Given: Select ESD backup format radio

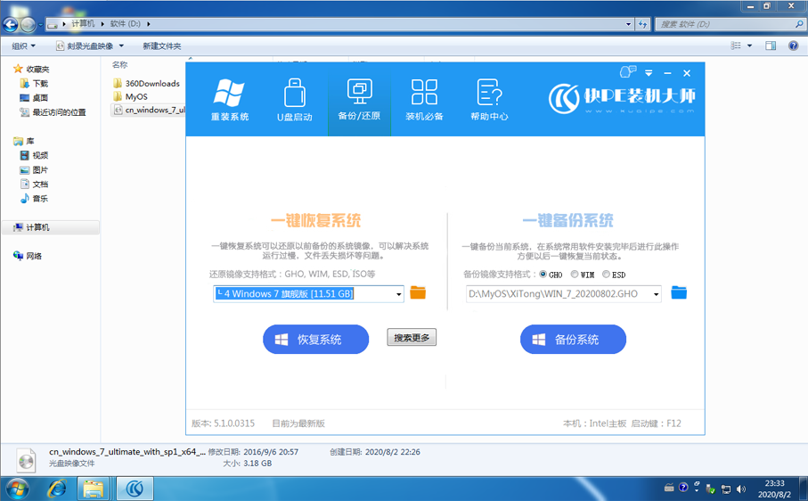Looking at the screenshot, I should (x=606, y=275).
